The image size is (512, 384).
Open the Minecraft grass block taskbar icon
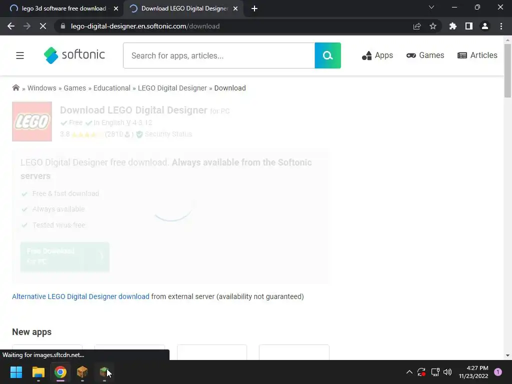[x=104, y=372]
